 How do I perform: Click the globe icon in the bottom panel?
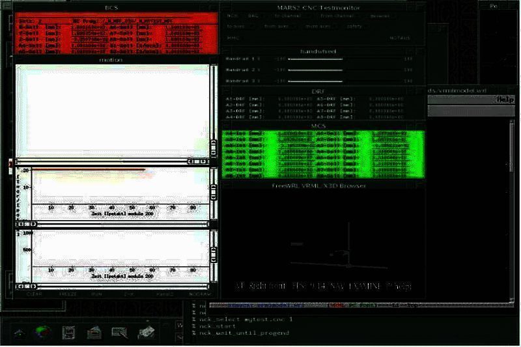[x=44, y=332]
